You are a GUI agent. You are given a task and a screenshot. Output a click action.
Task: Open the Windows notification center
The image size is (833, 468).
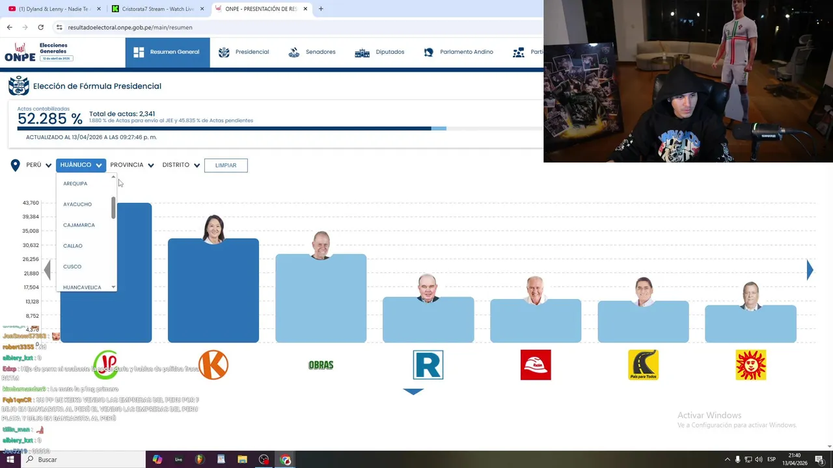(819, 460)
